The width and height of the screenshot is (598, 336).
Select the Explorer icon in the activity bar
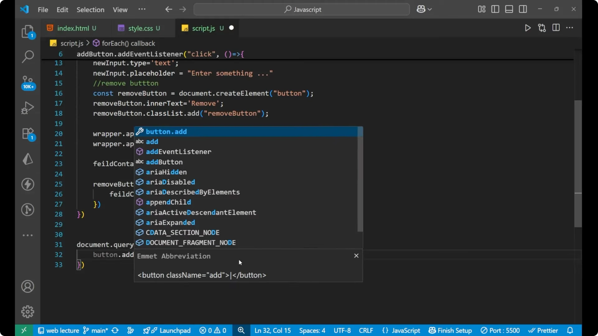[28, 31]
